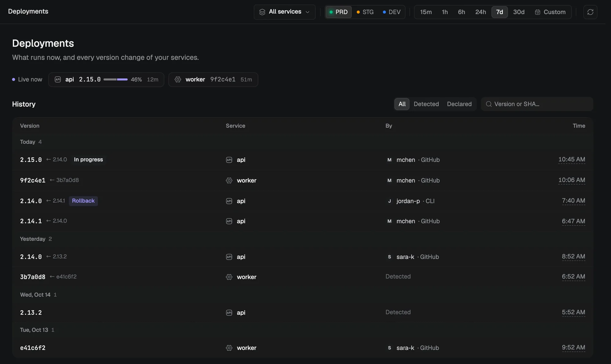The image size is (611, 364).
Task: Click the Time column header
Action: coord(579,126)
